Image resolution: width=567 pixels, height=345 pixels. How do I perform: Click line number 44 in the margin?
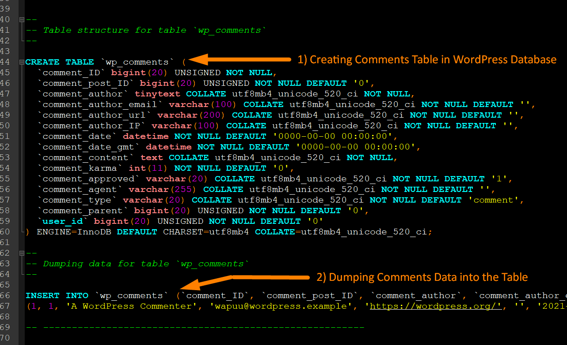click(5, 62)
